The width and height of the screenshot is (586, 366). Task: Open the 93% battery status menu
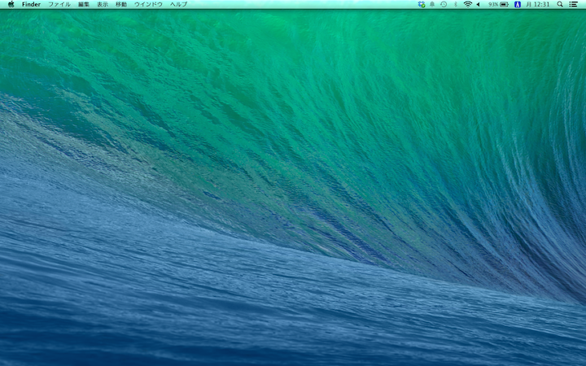click(x=499, y=4)
